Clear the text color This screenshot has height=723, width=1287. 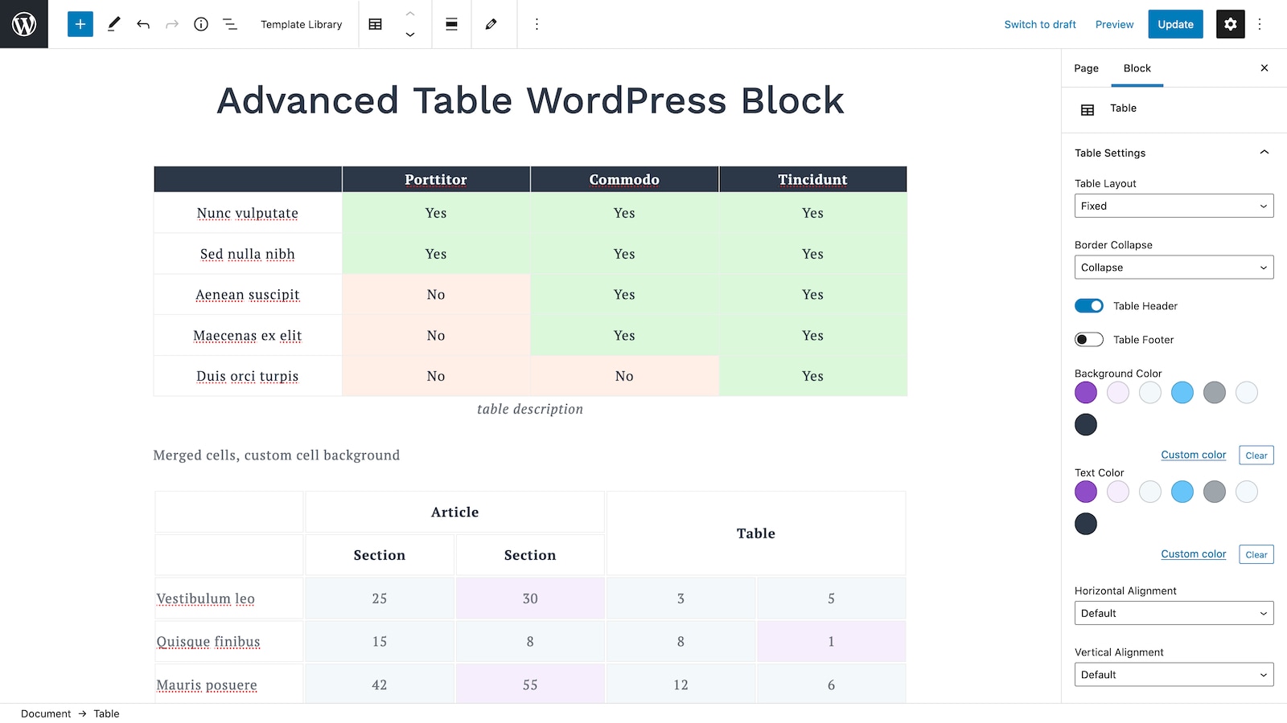pos(1256,554)
